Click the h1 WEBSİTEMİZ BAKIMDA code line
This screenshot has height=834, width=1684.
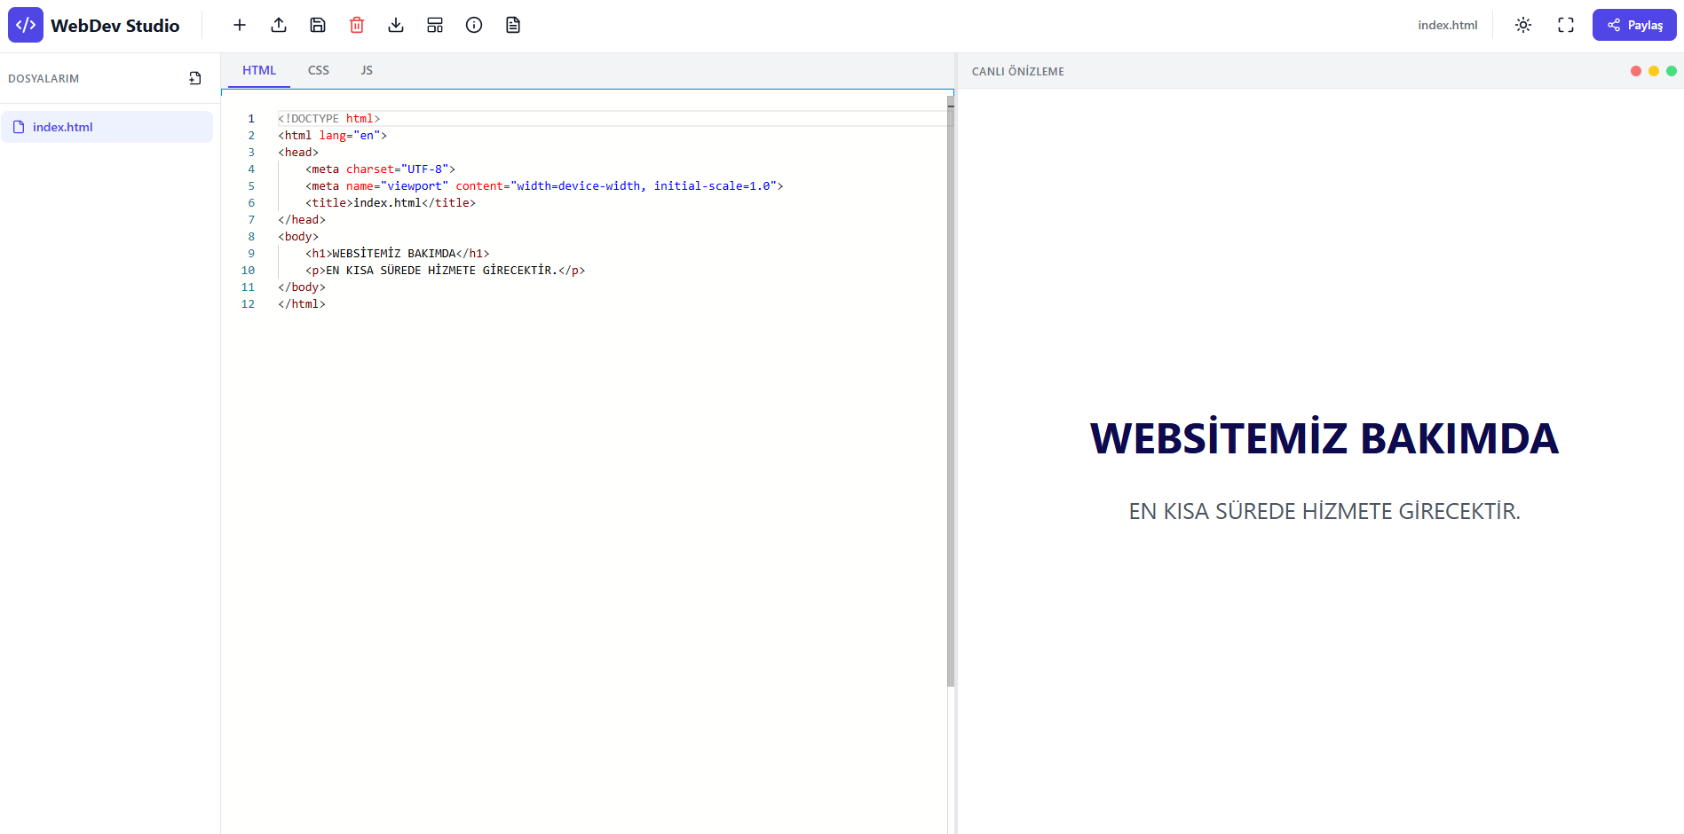point(398,254)
